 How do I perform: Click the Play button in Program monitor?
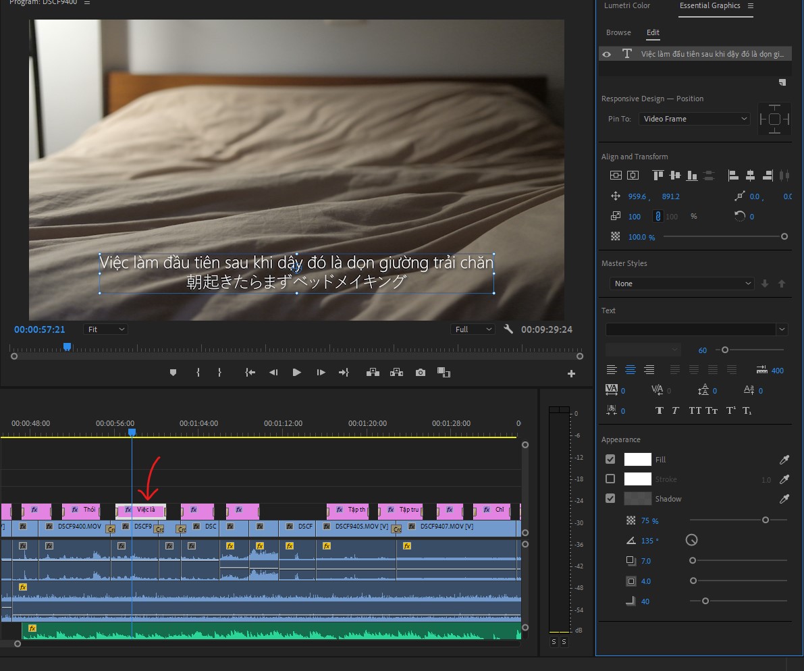coord(296,372)
